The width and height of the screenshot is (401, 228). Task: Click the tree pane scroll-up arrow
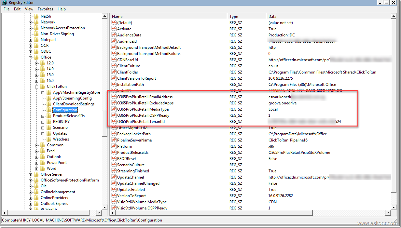point(104,16)
